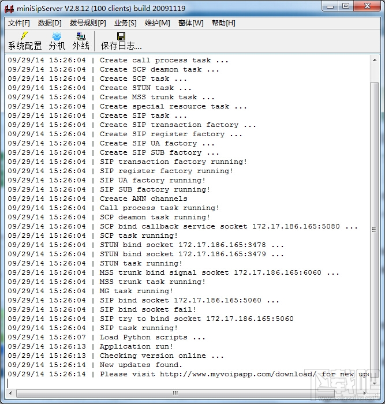Open the 窗体[W] menu

point(190,23)
